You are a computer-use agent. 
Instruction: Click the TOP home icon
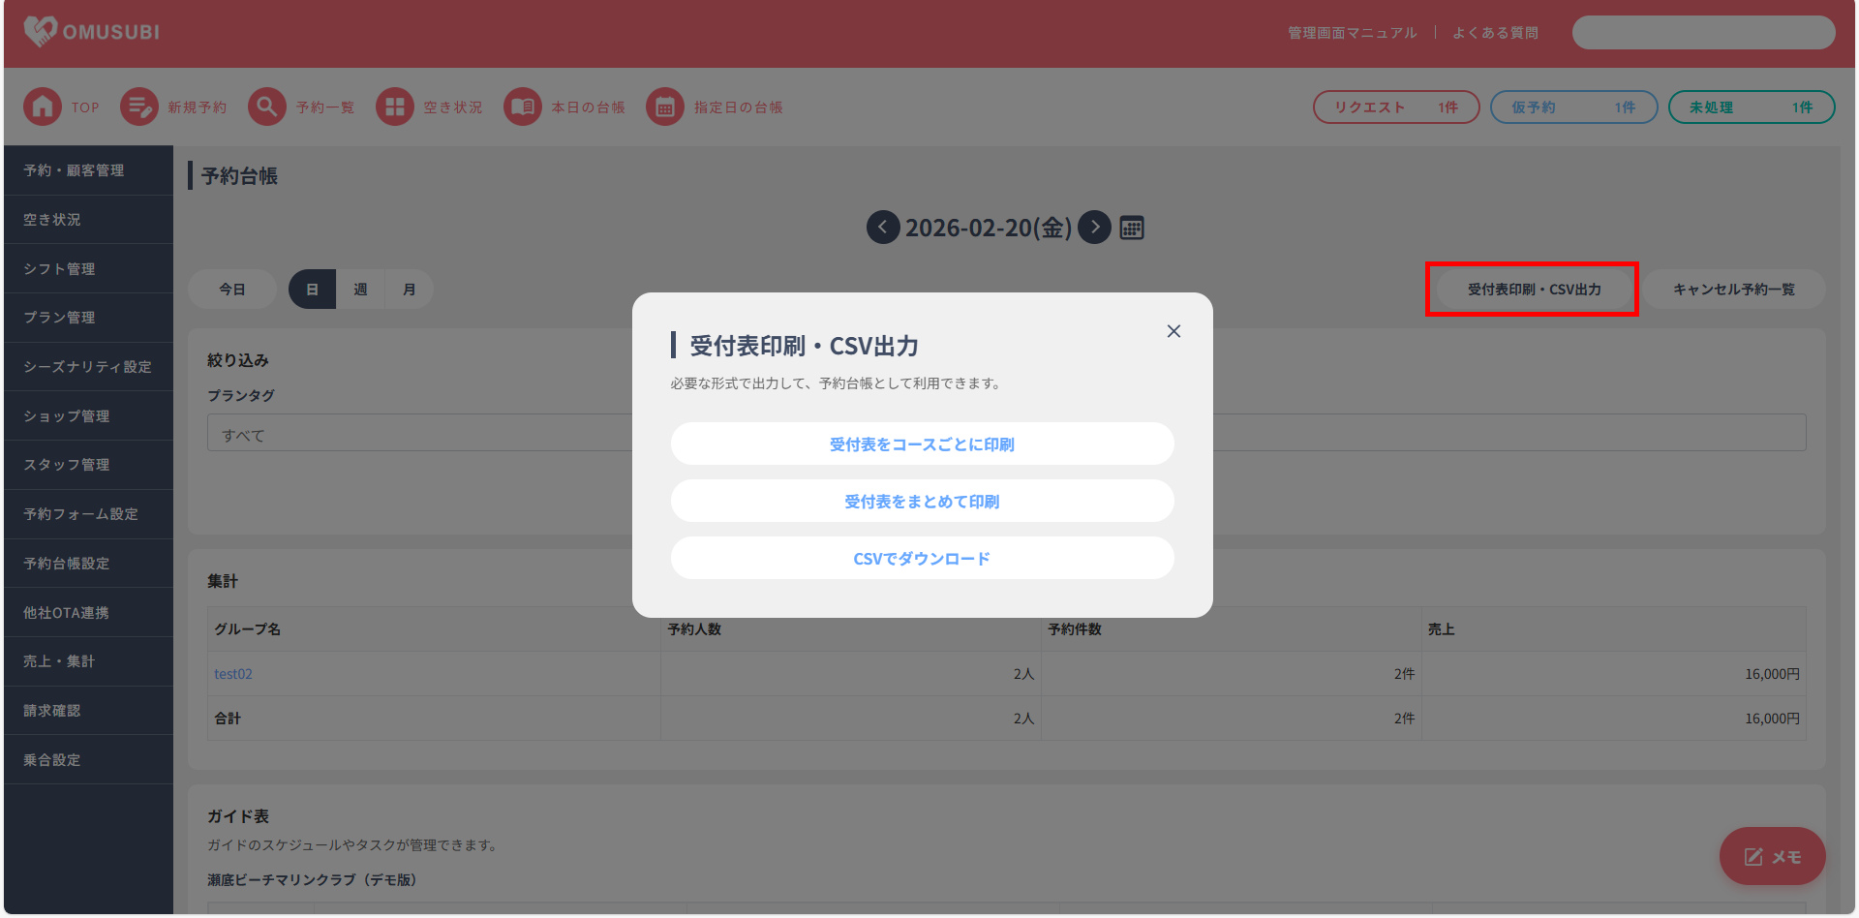click(43, 107)
